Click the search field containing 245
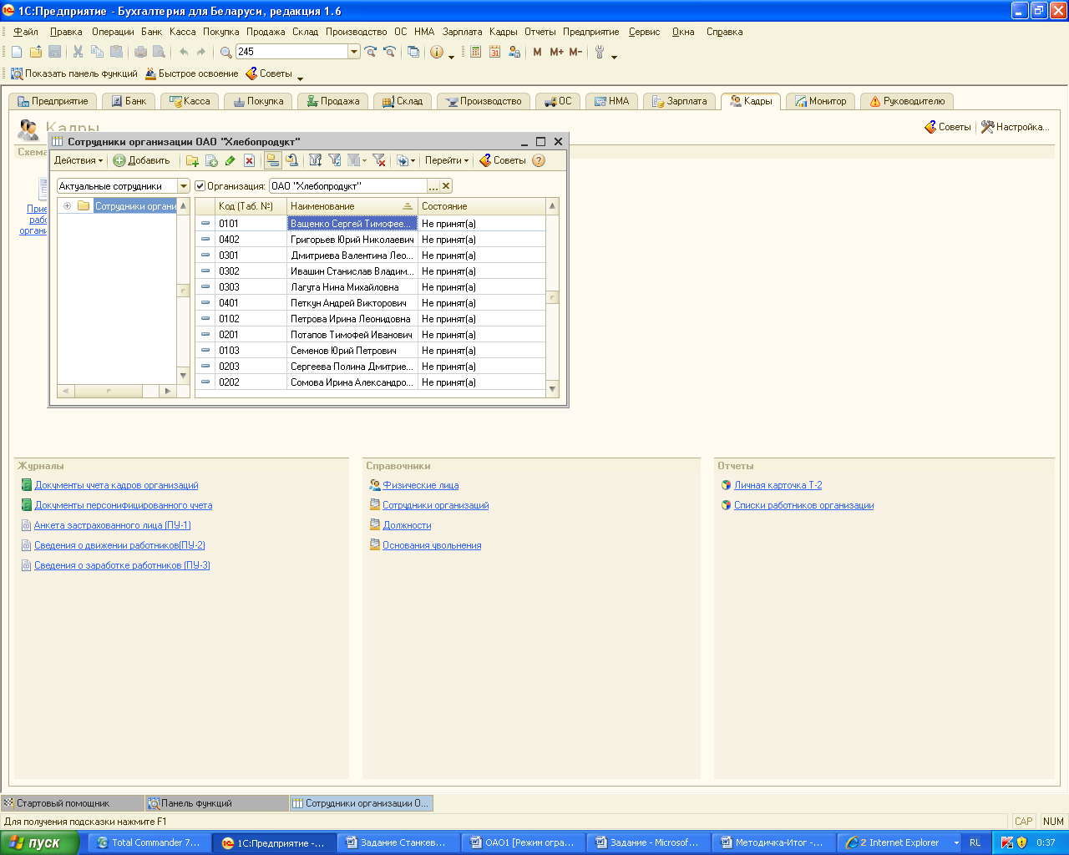 coord(291,52)
